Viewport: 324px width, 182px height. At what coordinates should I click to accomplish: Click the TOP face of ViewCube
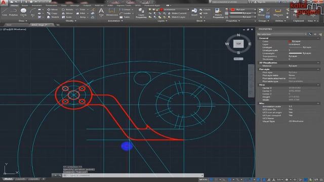pos(238,44)
